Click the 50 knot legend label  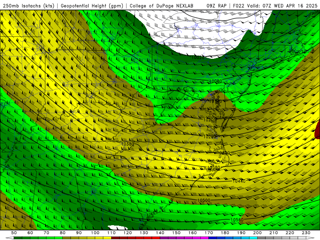click(x=14, y=233)
